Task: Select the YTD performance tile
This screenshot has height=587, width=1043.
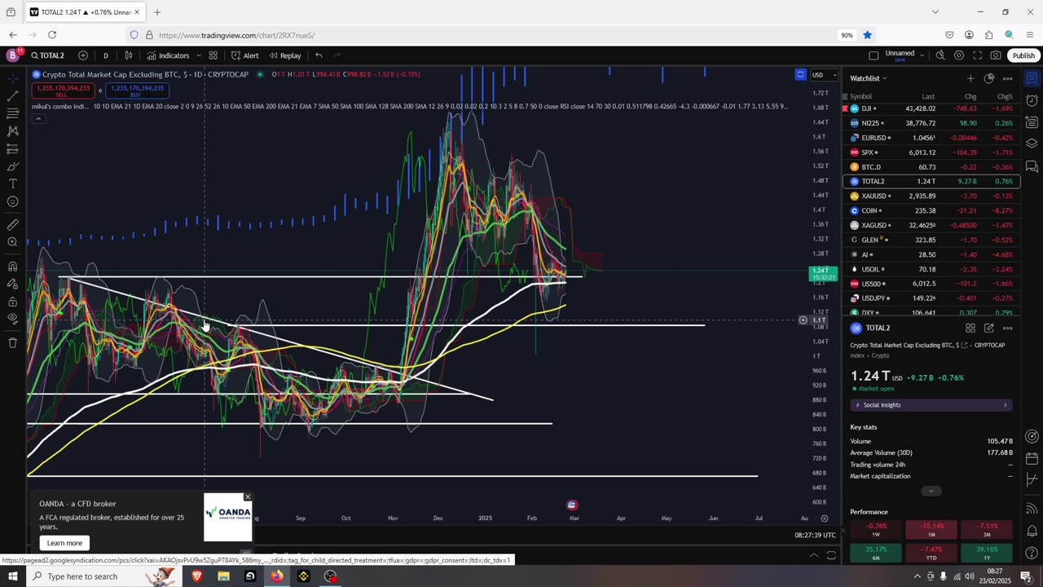Action: [x=931, y=553]
